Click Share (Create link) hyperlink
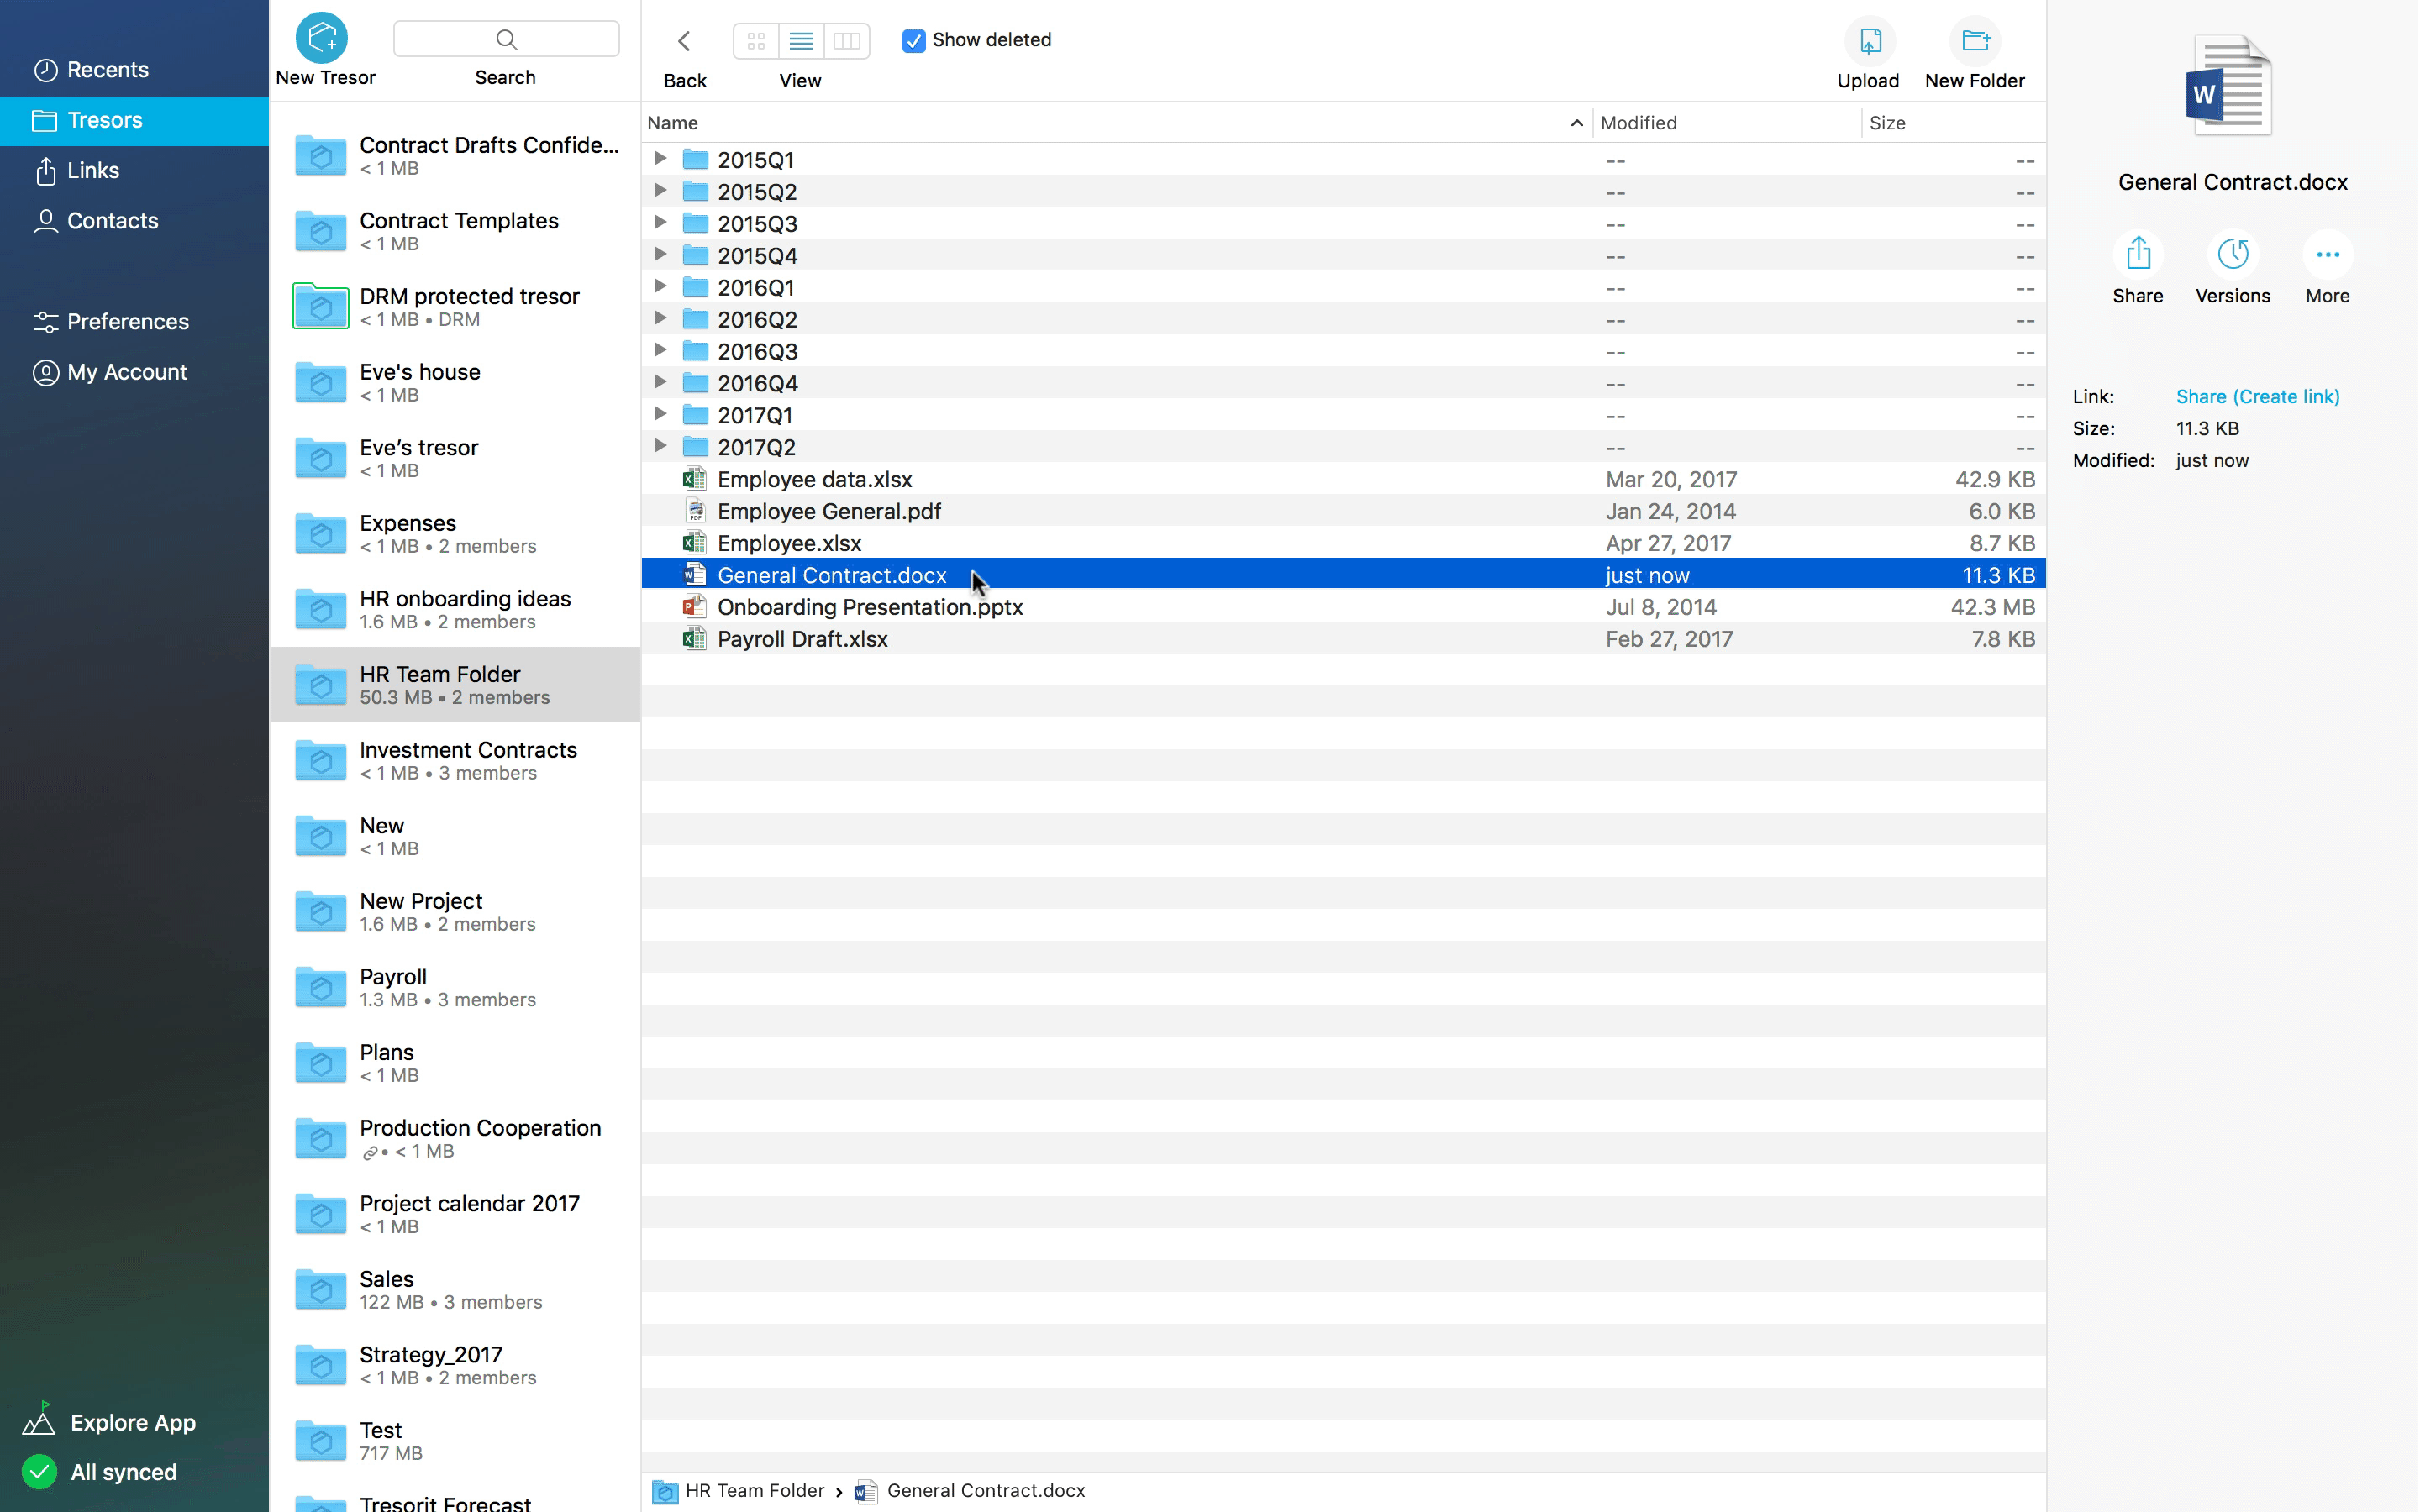 click(x=2258, y=396)
